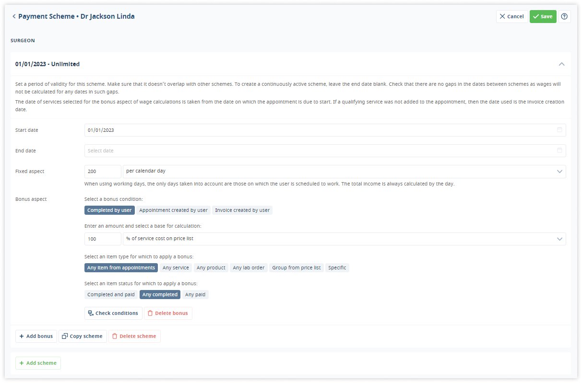Click the Fixed aspect amount field showing 200

point(102,171)
